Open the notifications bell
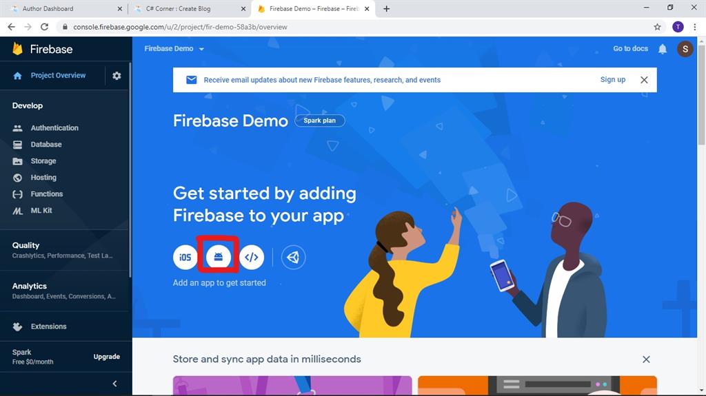Screen dimensions: 706x396 pos(663,49)
